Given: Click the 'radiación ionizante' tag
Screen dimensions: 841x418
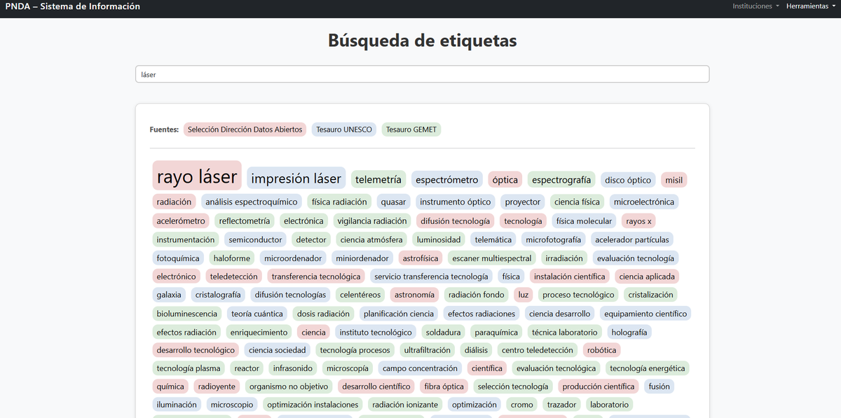Looking at the screenshot, I should tap(405, 405).
